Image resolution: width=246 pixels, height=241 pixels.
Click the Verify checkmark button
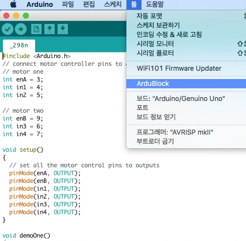point(7,29)
